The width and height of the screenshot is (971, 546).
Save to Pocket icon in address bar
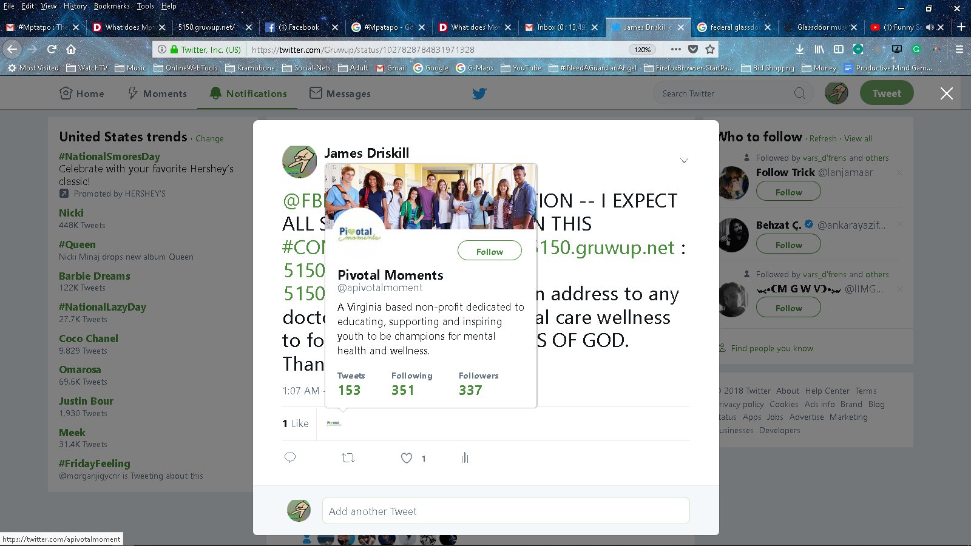(693, 49)
